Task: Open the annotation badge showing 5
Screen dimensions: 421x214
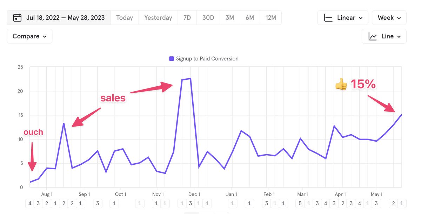Action: [300, 204]
